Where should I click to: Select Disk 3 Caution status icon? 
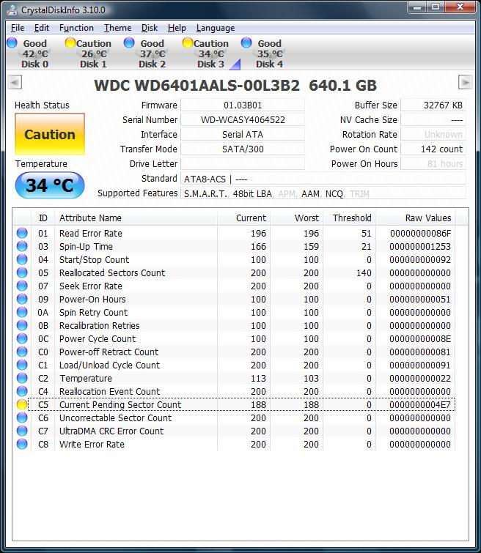(188, 42)
